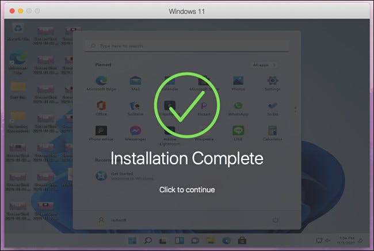Open the Settings gear pinned app
The width and height of the screenshot is (374, 251).
click(x=272, y=83)
